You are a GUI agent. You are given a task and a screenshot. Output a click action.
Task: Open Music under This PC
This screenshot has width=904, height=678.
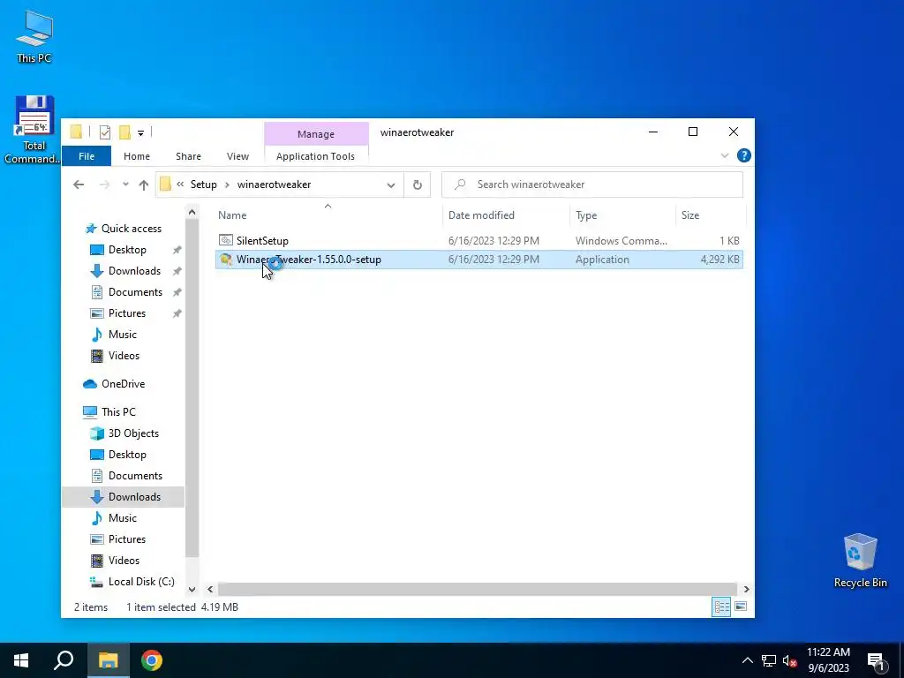(x=122, y=518)
